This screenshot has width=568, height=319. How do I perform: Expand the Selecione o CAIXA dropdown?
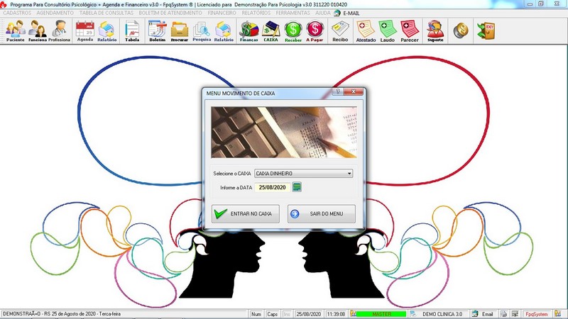349,174
